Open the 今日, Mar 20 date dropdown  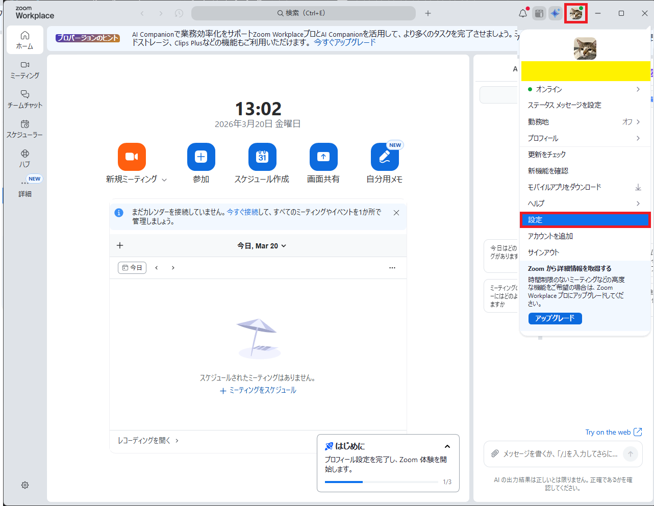point(262,246)
